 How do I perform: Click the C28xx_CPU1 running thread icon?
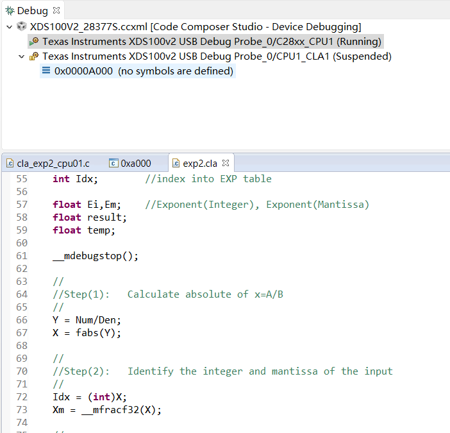34,42
